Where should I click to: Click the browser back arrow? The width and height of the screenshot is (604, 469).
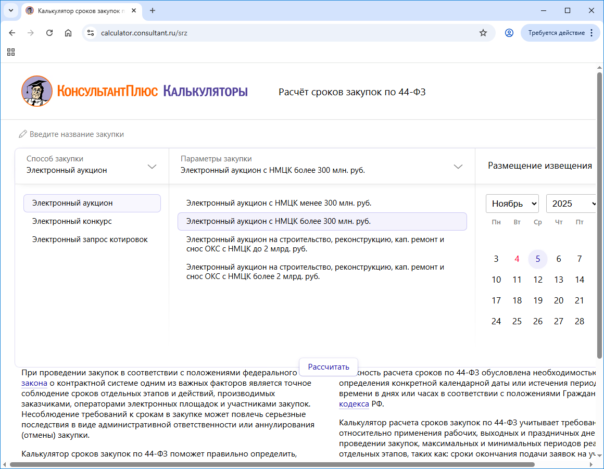(12, 33)
